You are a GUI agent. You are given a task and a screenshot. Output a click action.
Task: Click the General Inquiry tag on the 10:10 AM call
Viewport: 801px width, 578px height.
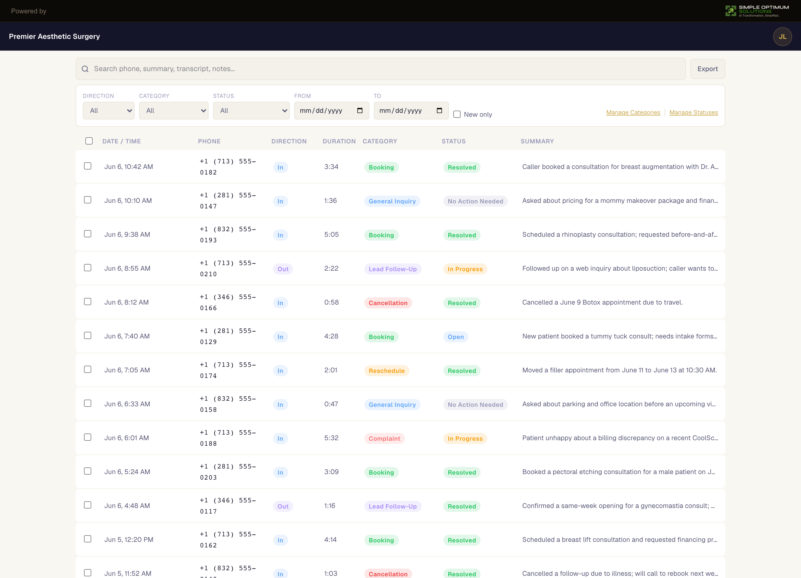[392, 201]
